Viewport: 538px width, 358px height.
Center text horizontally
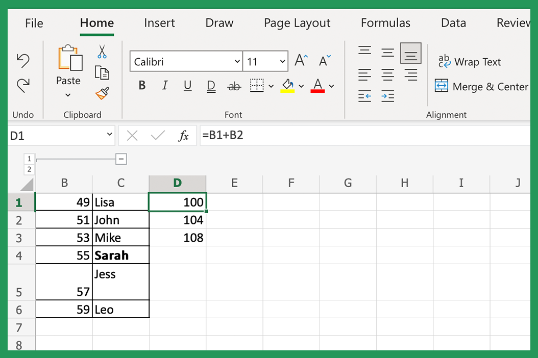coord(388,75)
